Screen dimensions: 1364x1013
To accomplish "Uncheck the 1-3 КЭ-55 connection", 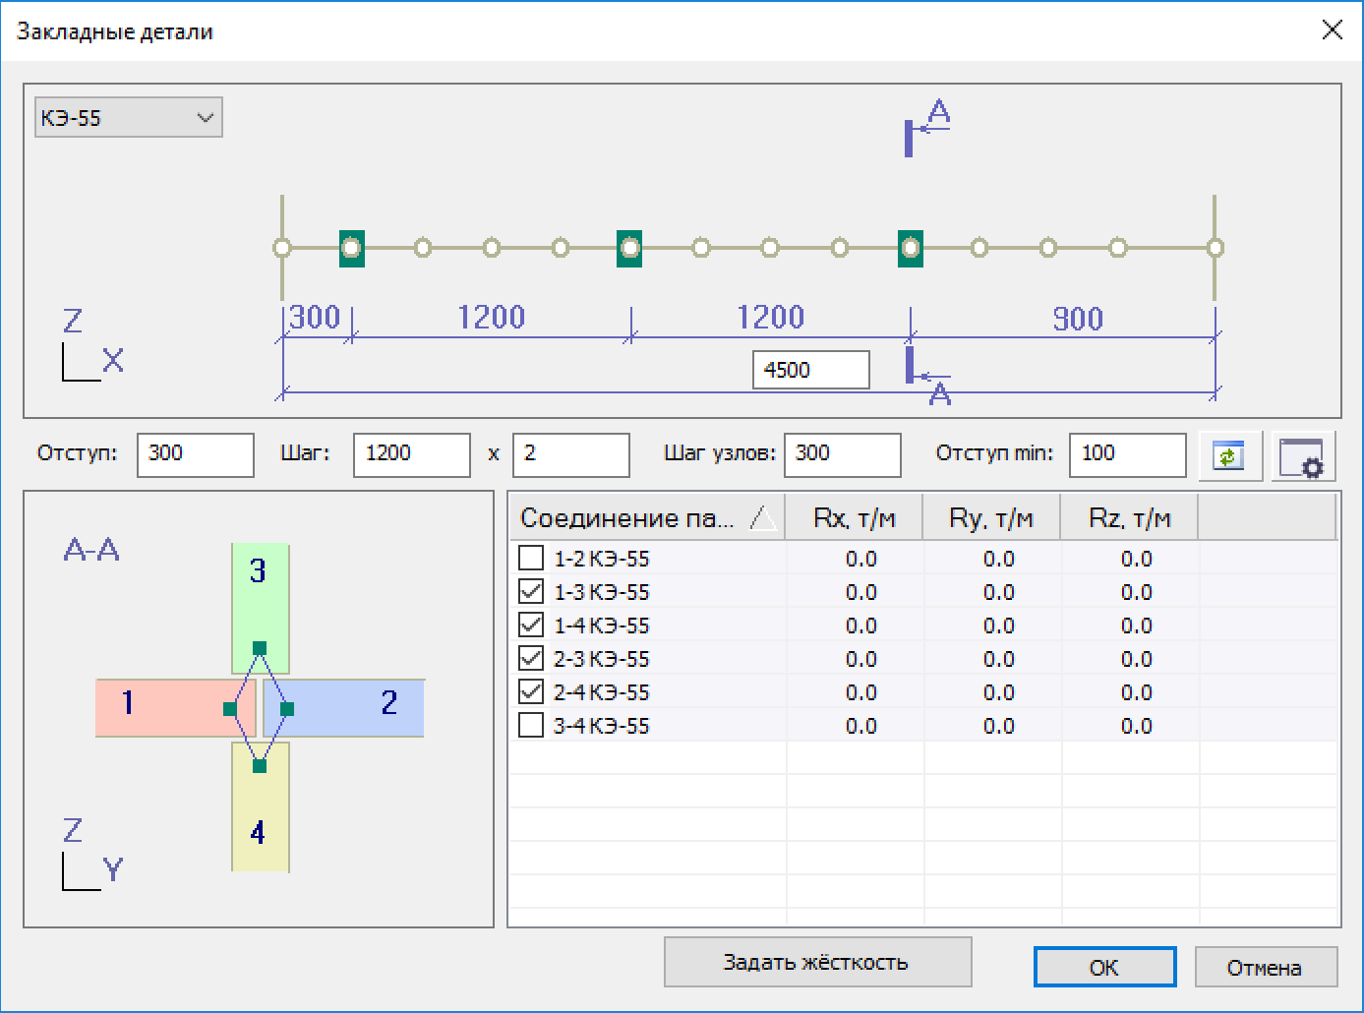I will 531,592.
